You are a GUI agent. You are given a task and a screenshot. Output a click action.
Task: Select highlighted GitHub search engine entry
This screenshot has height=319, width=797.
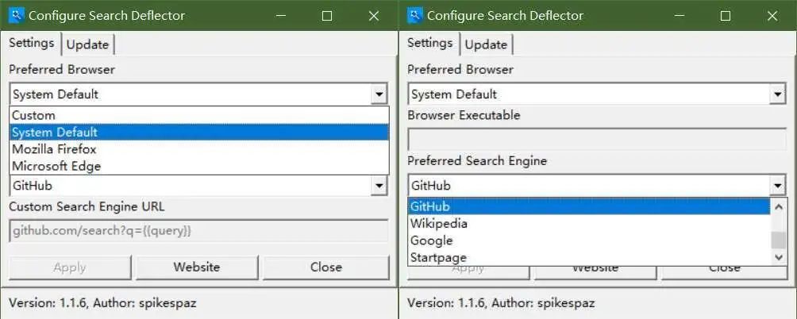pyautogui.click(x=431, y=207)
